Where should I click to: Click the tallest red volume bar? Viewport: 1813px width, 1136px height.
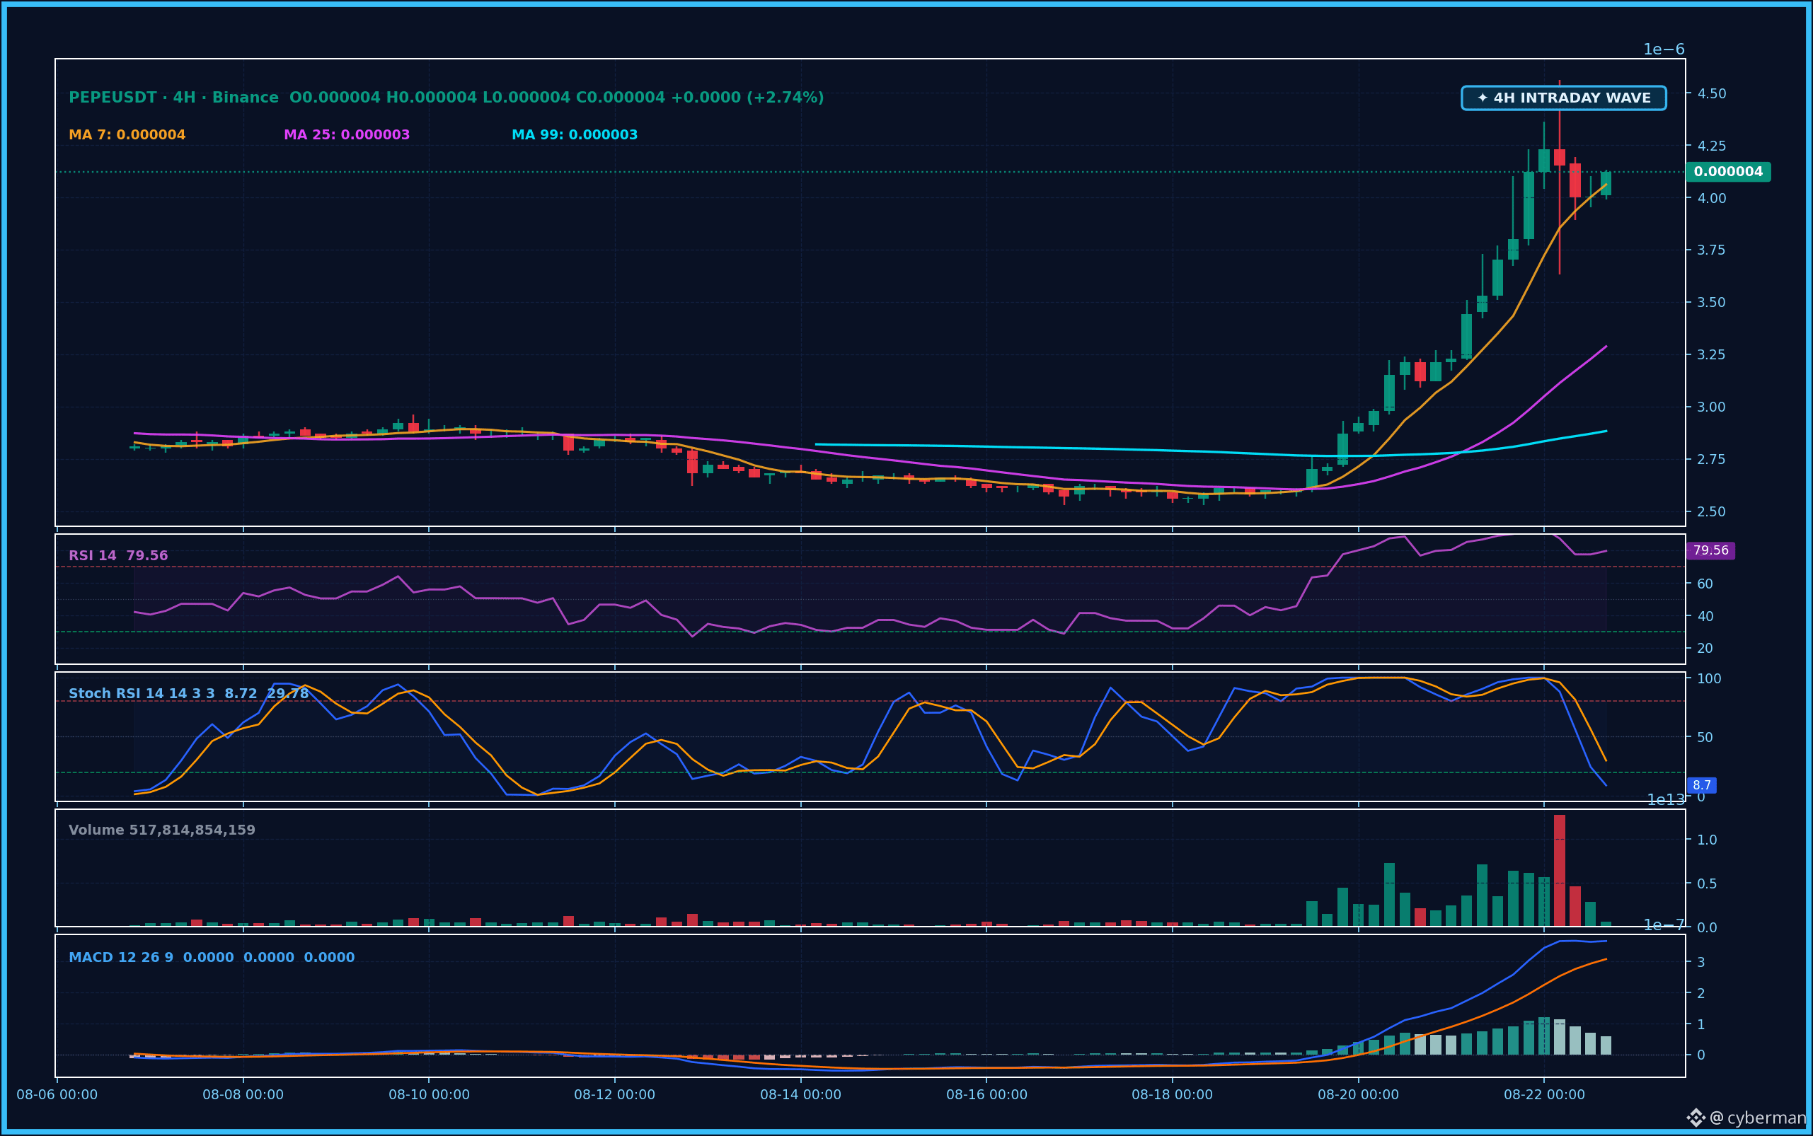point(1560,870)
